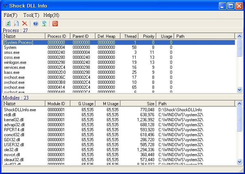This screenshot has height=174, width=245.
Task: Select kernel32.dll module
Action: click(x=119, y=120)
